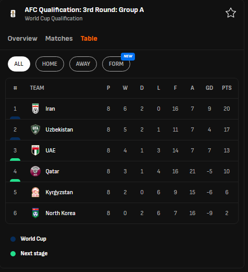Click the green Next stage legend dot
Image resolution: width=248 pixels, height=272 pixels.
coord(13,254)
